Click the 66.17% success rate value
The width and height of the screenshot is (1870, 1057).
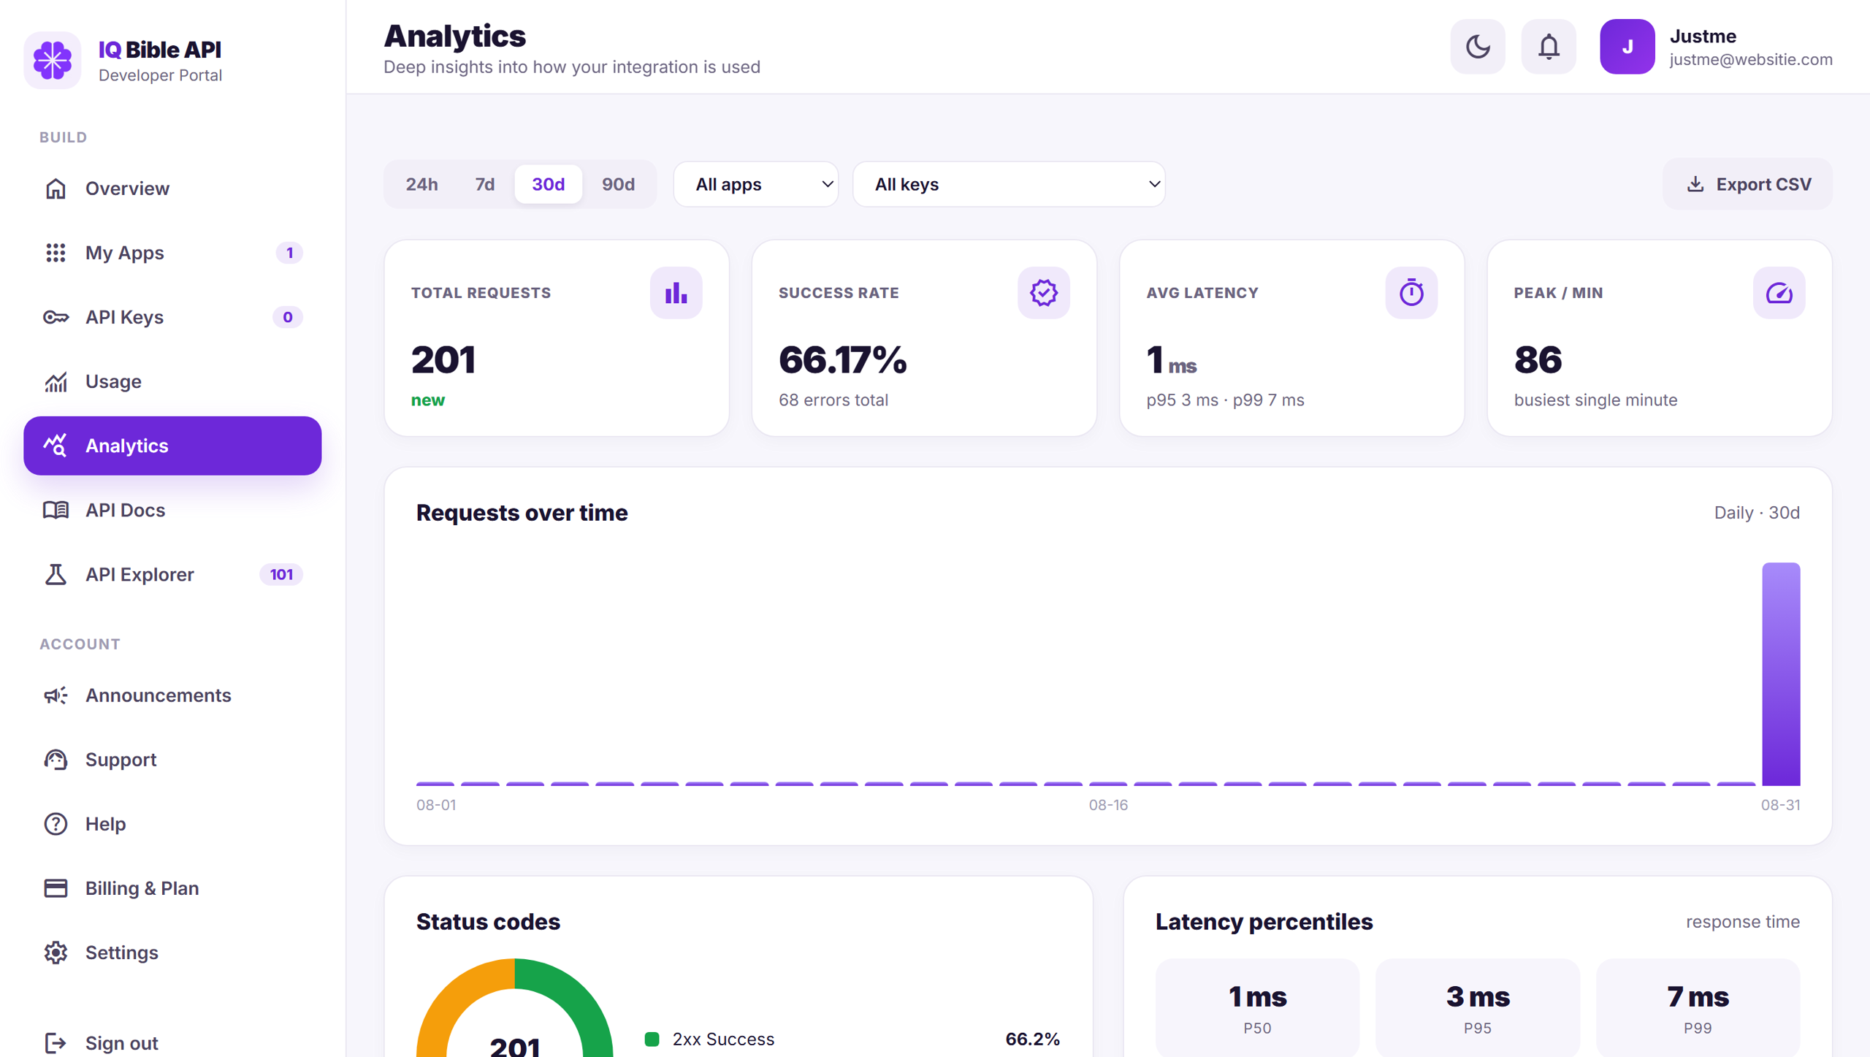point(842,360)
